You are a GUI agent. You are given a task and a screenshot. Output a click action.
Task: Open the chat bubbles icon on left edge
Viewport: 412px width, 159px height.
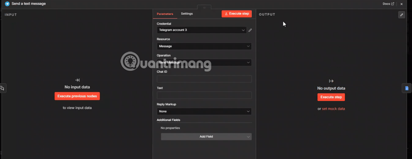coord(2,88)
